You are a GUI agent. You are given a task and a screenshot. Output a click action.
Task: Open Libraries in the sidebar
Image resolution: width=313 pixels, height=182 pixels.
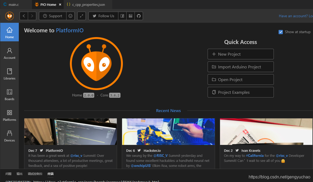click(9, 74)
